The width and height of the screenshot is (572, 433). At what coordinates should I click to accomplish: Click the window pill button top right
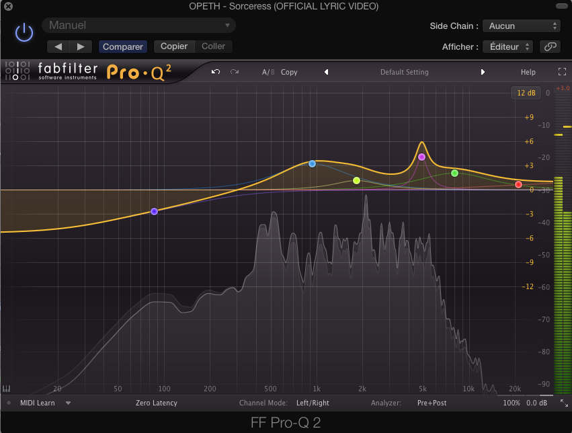tap(561, 6)
